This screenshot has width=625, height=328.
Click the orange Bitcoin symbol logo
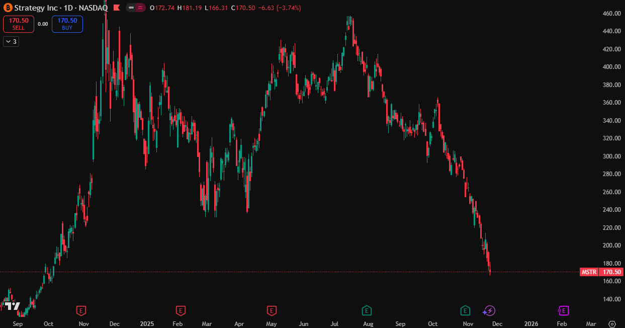click(7, 8)
